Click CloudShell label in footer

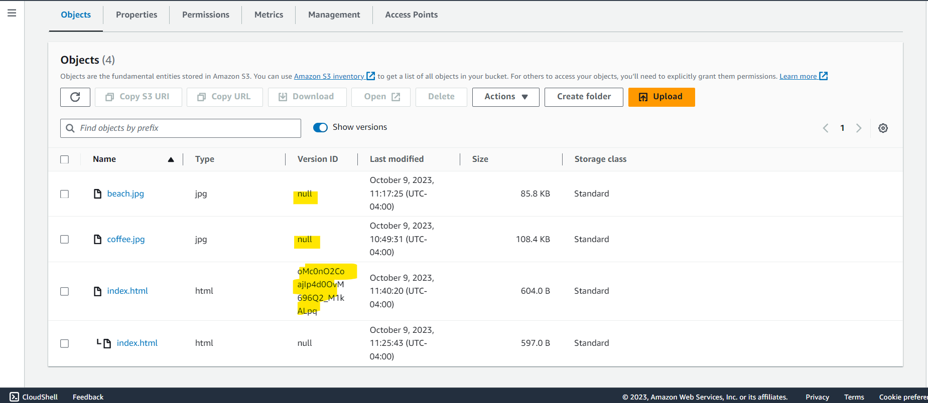[40, 397]
